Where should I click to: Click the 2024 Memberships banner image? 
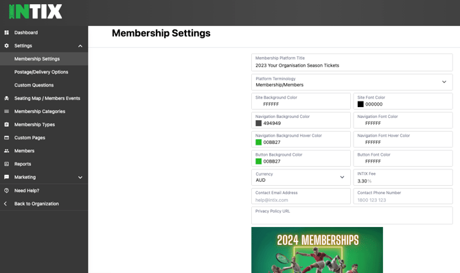coord(317,250)
